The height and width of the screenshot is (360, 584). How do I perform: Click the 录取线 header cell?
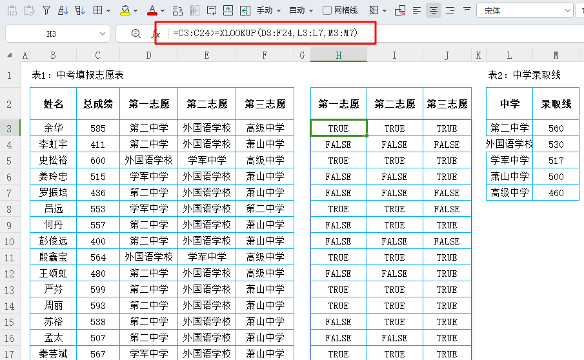556,104
